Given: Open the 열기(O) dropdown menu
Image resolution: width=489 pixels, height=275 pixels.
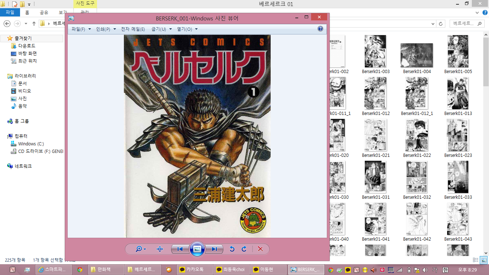Looking at the screenshot, I should click(187, 29).
